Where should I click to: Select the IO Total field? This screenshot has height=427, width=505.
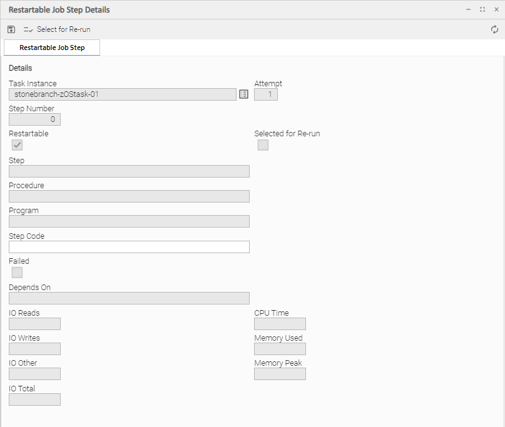(x=34, y=399)
